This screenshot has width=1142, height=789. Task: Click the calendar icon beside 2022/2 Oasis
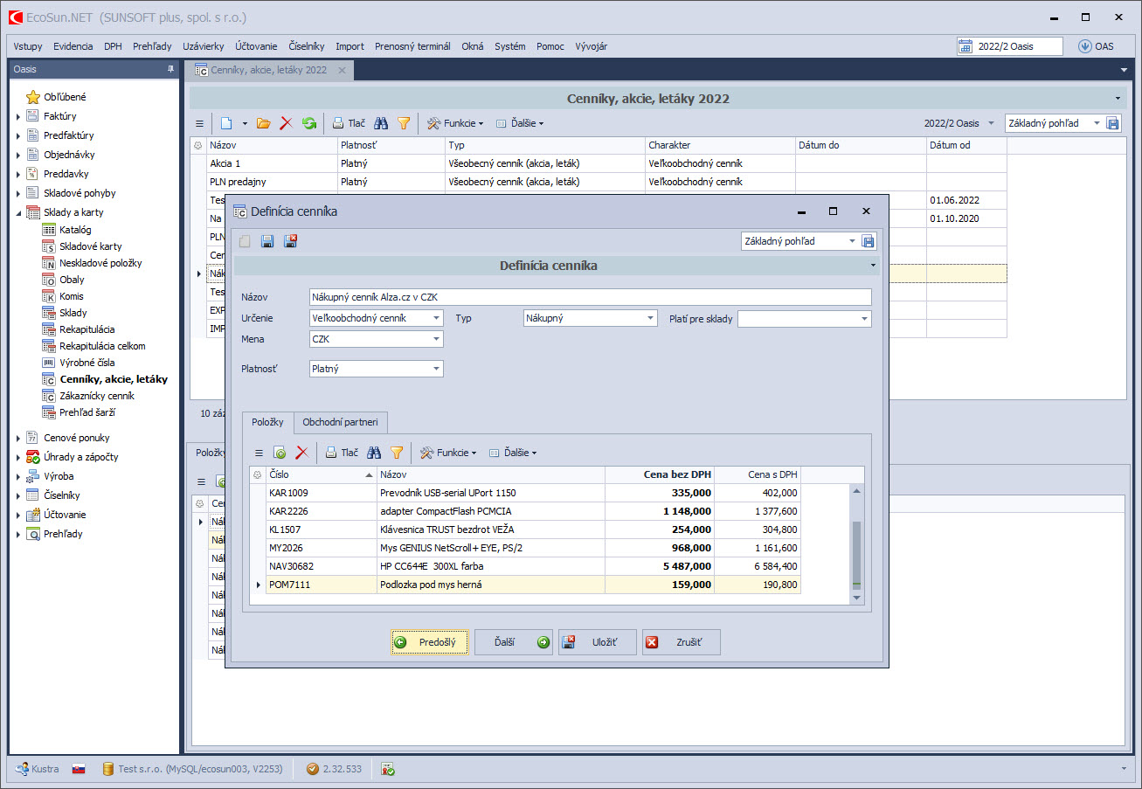(x=966, y=46)
